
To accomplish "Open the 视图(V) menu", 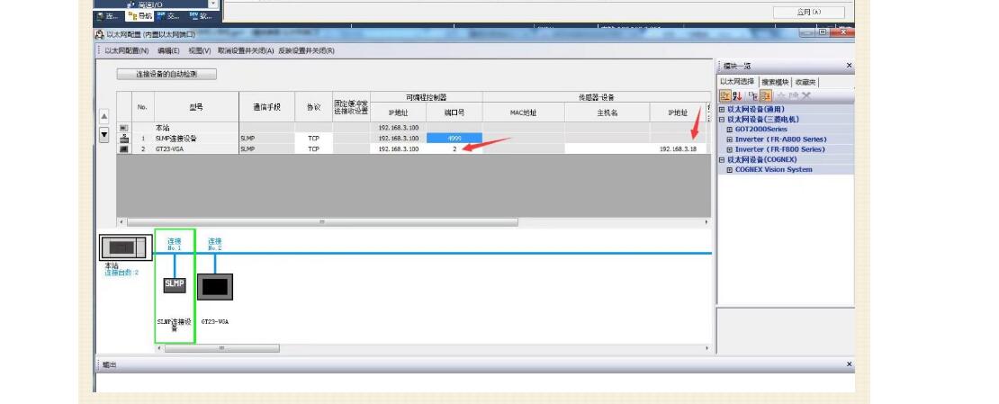I will (199, 50).
